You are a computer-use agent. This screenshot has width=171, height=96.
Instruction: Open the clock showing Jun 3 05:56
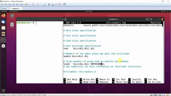tap(89, 11)
